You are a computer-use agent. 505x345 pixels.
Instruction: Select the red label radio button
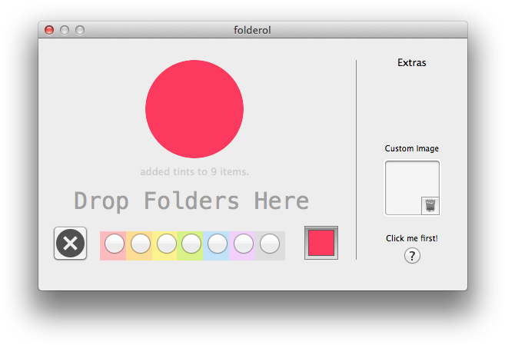[114, 244]
